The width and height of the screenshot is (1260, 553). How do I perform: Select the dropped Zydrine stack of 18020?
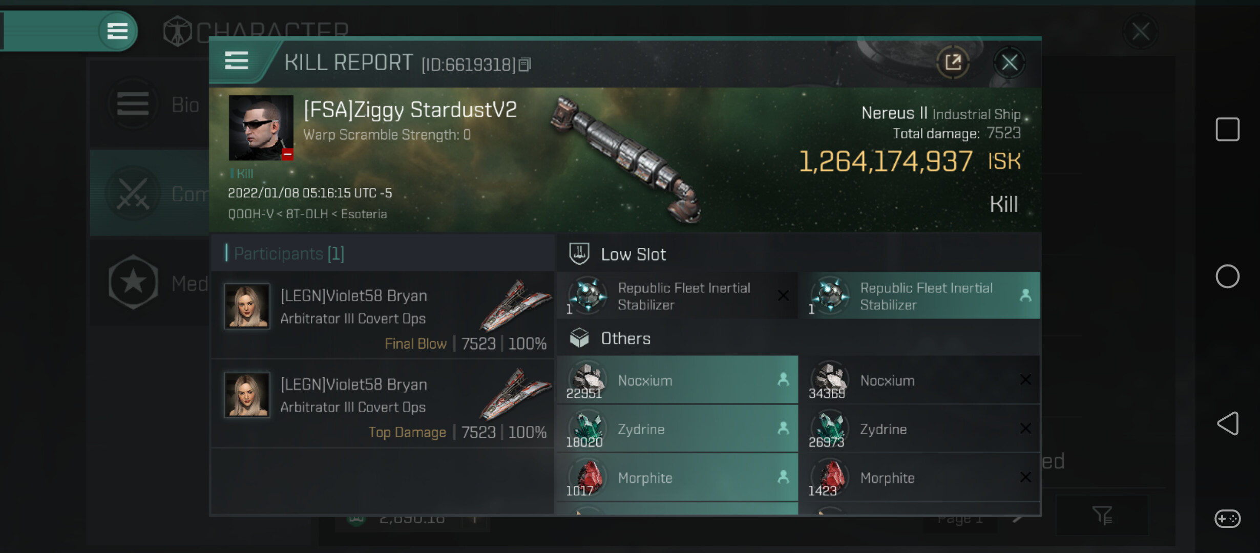[x=677, y=429]
